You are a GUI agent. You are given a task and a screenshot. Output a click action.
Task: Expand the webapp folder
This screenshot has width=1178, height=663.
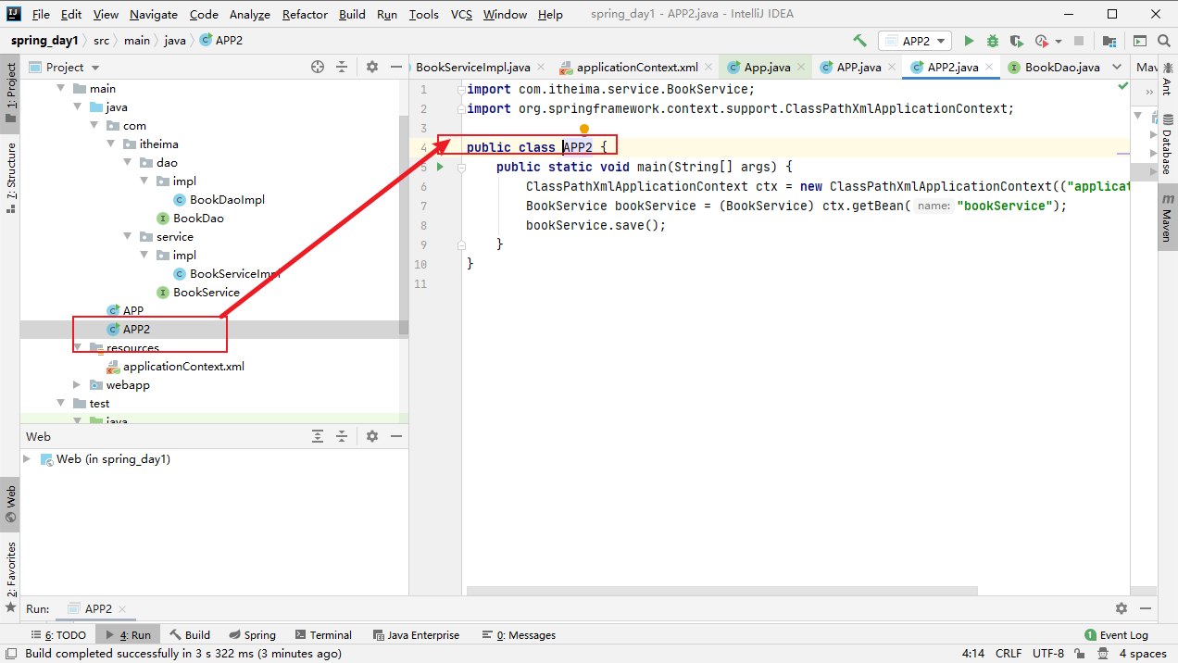point(78,384)
